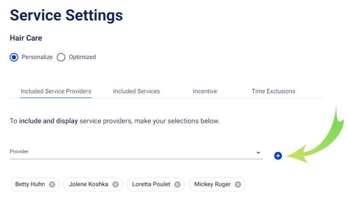
Task: Select the Personalize radio button
Action: point(14,57)
